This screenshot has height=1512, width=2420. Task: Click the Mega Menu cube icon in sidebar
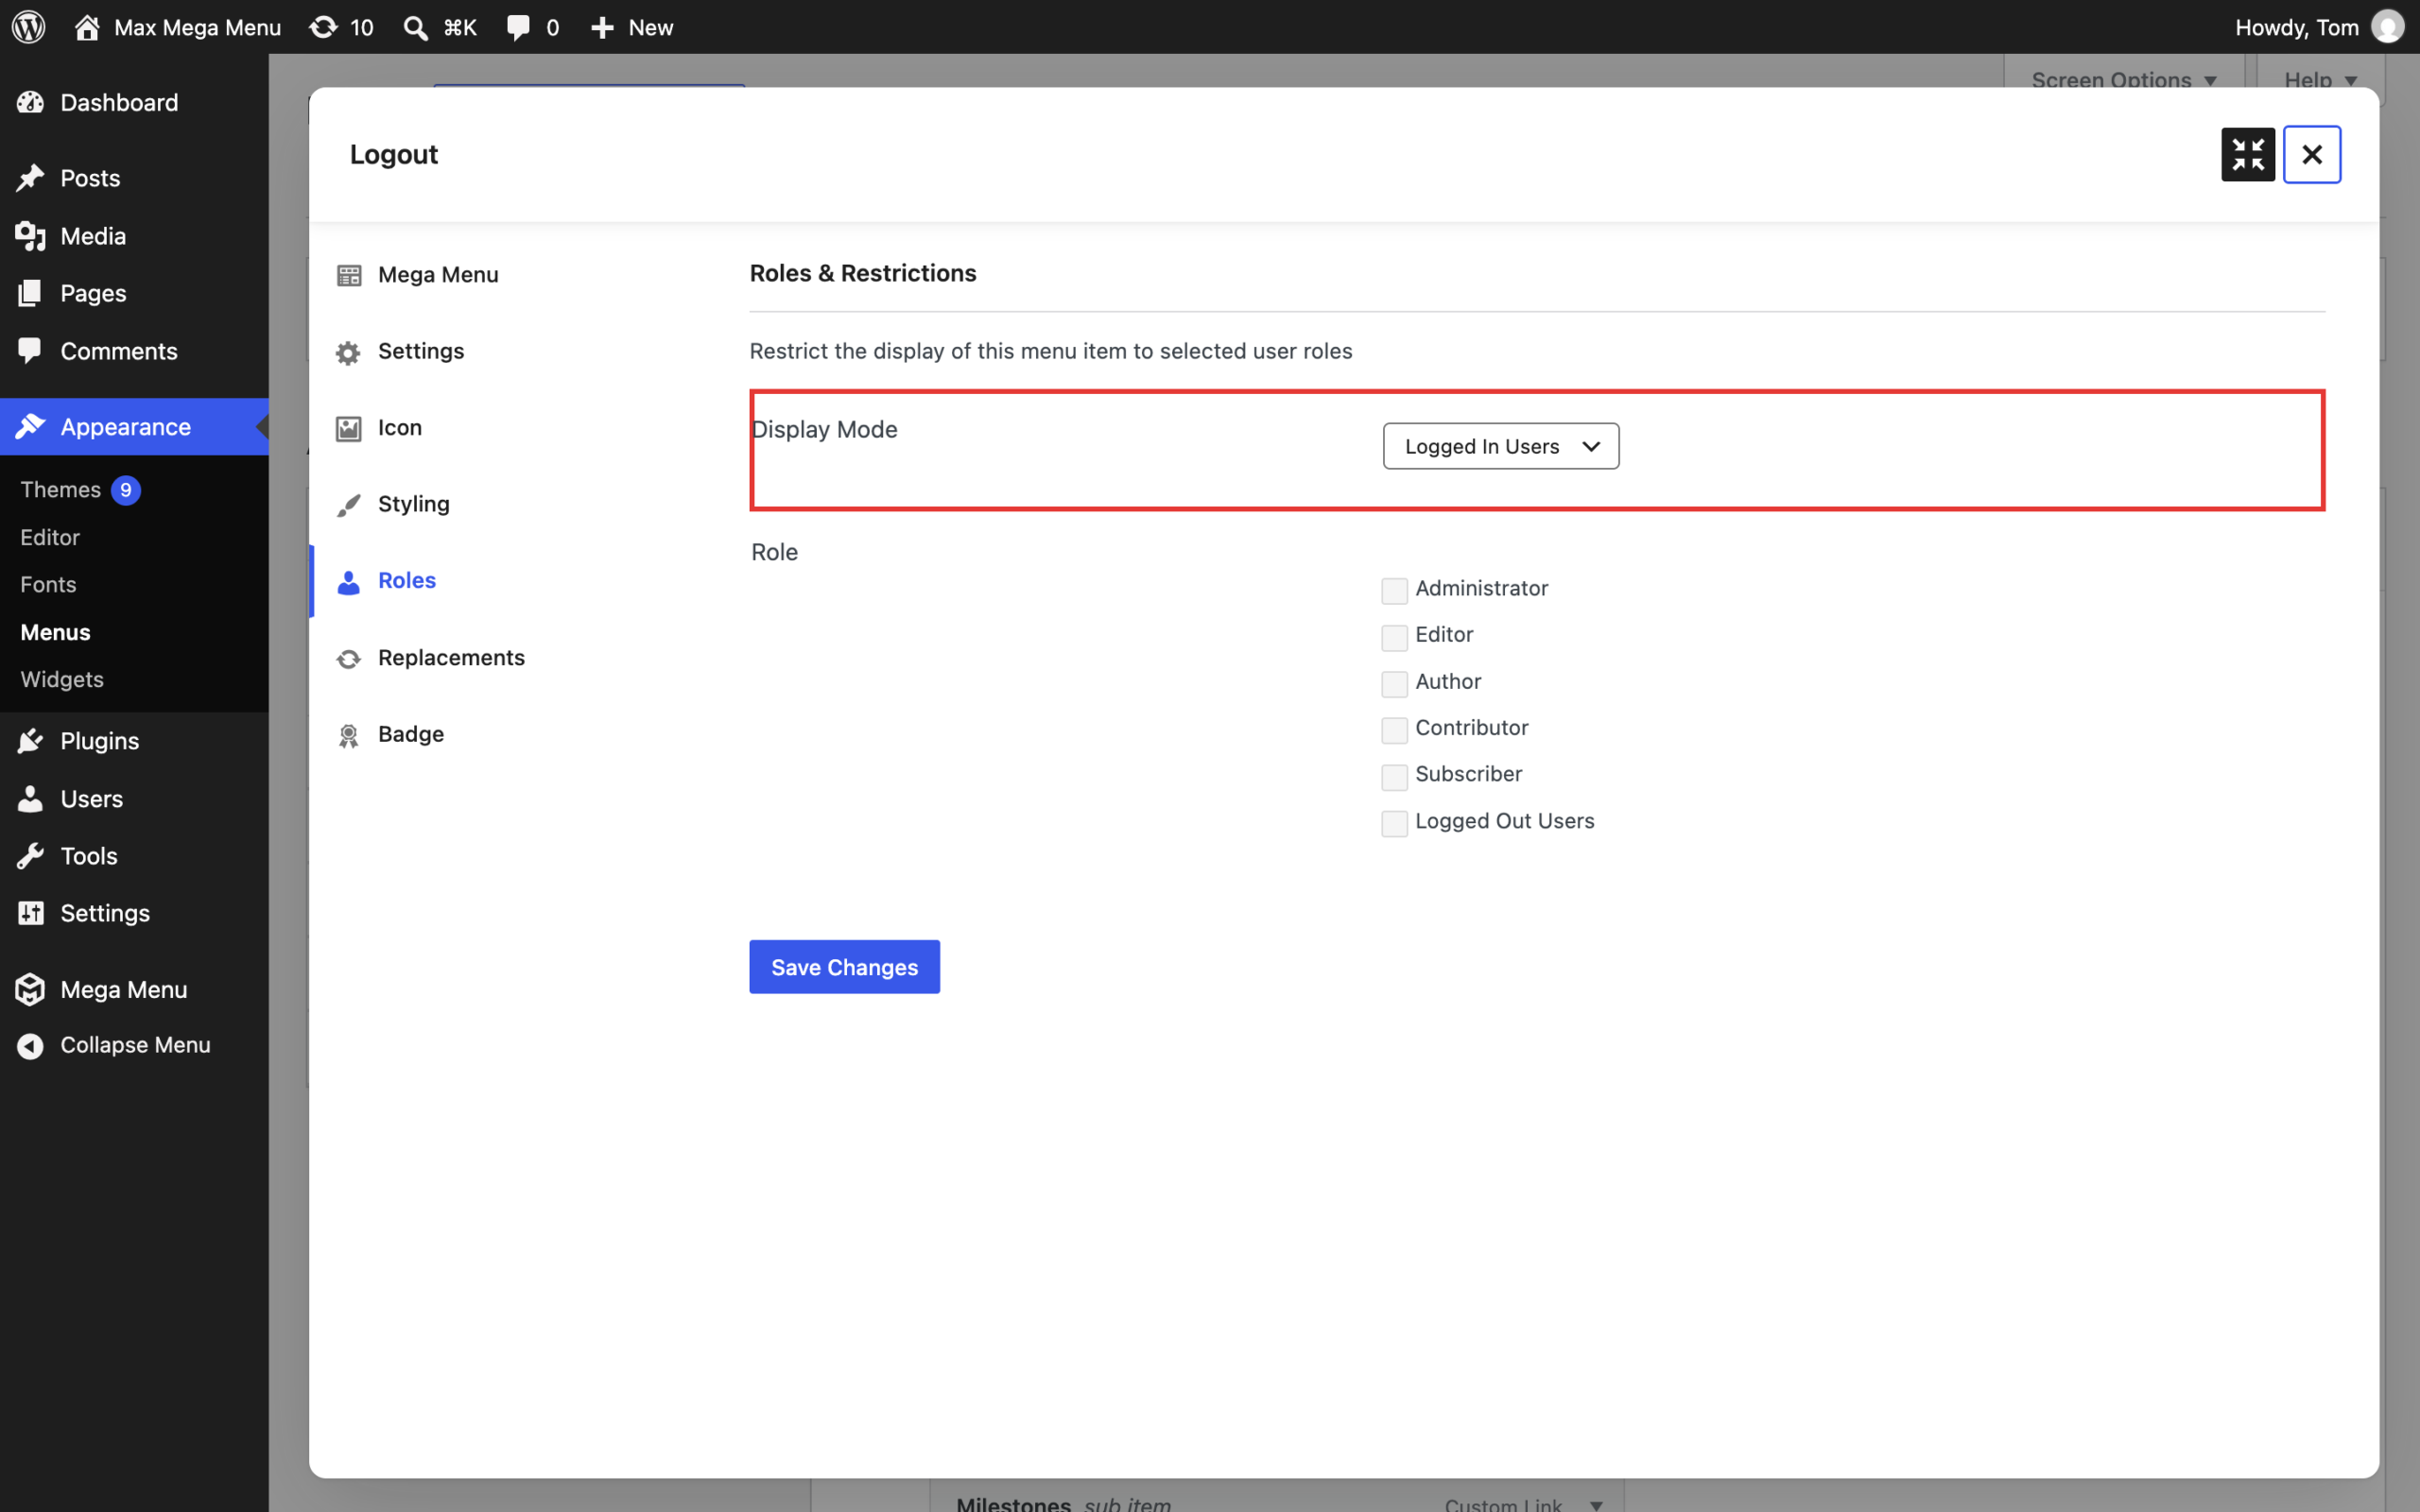tap(30, 989)
